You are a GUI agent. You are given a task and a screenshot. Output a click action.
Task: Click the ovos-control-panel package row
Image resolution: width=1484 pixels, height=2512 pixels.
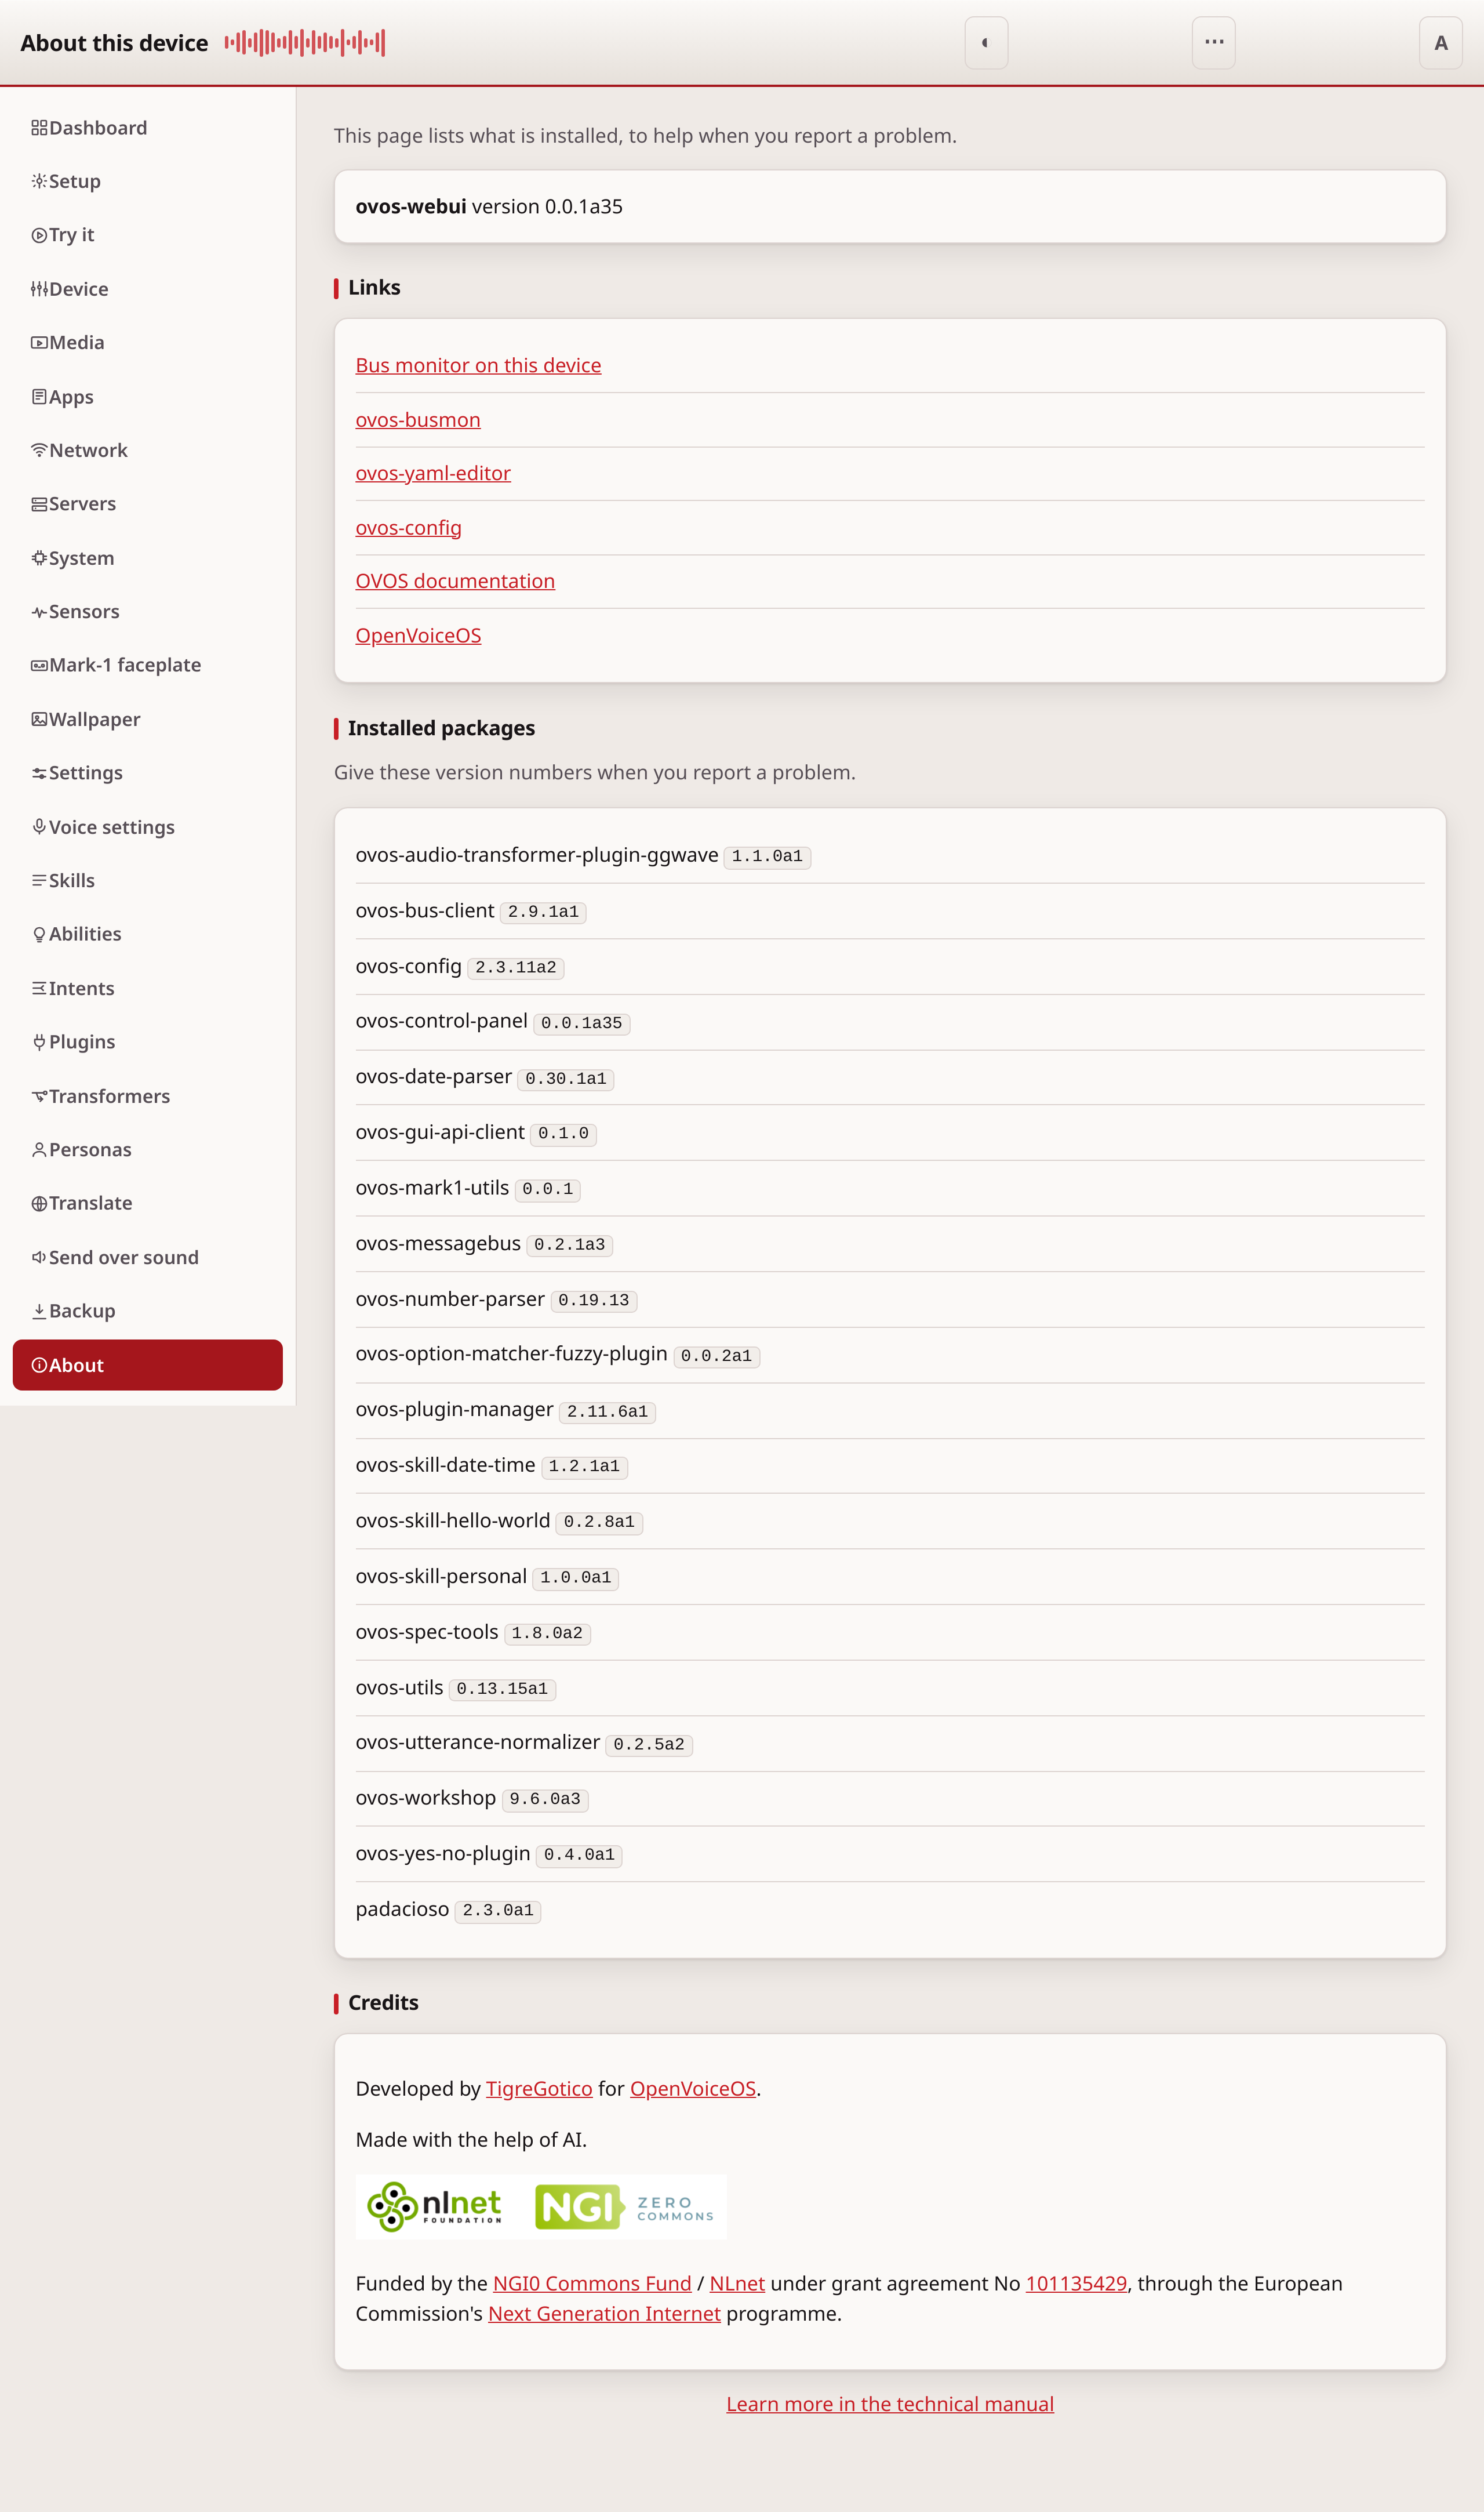(890, 1022)
